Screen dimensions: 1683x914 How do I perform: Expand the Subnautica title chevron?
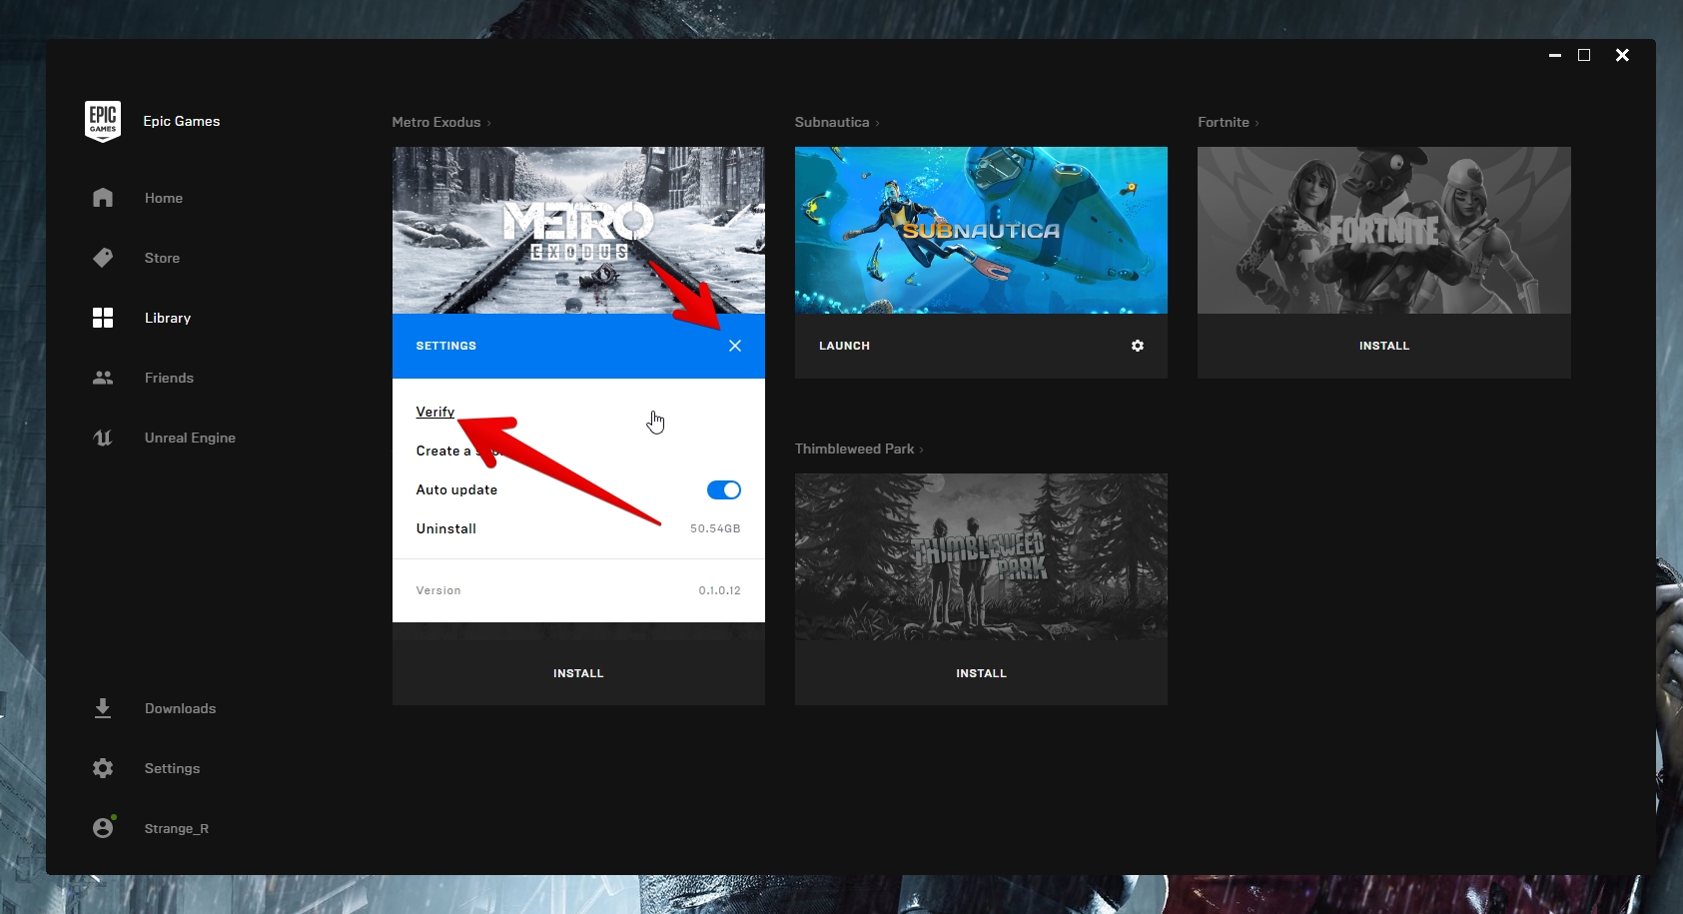(878, 123)
